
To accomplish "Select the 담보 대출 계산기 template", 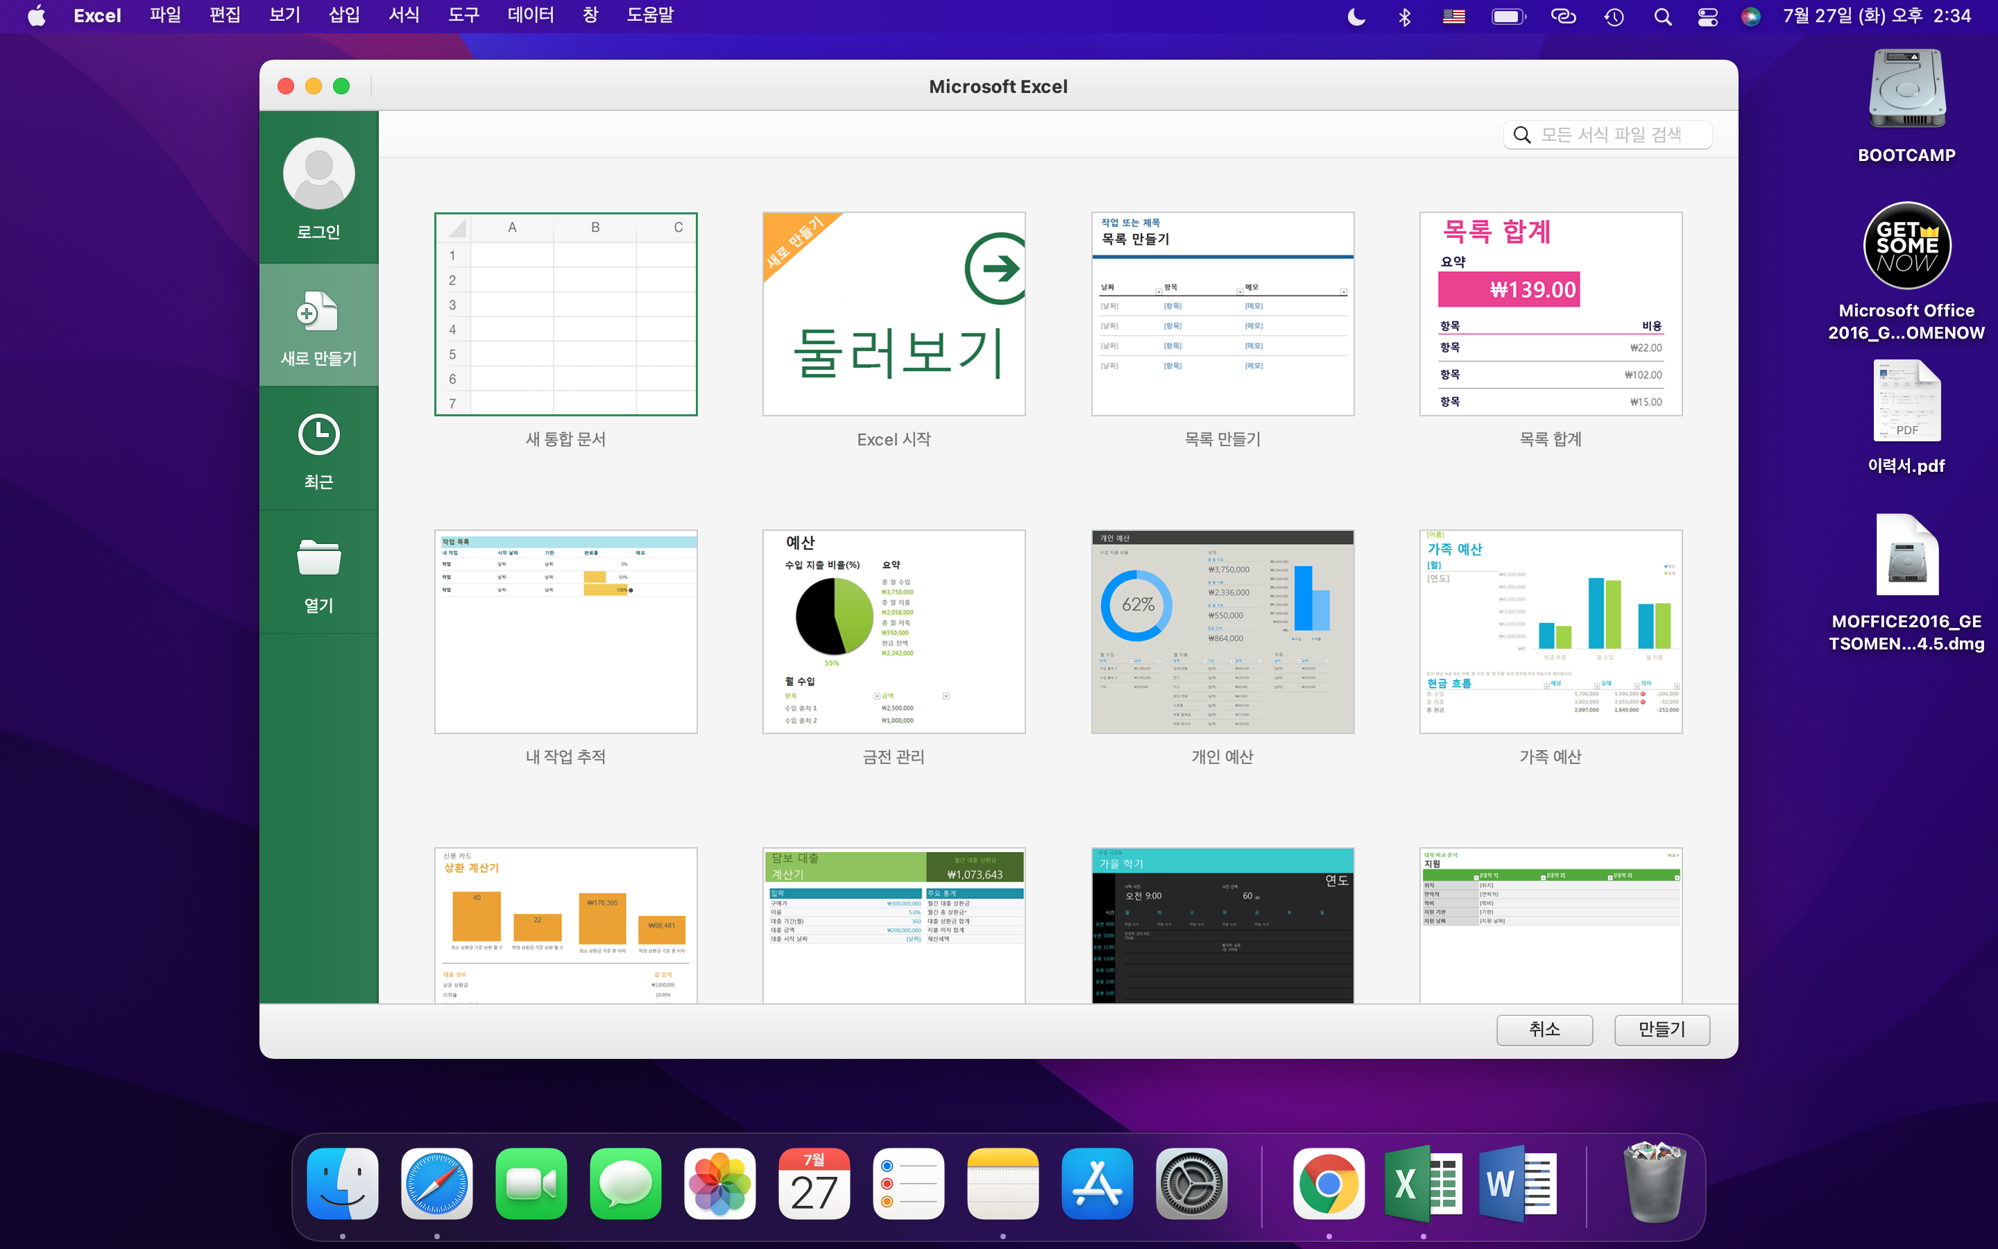I will (894, 925).
